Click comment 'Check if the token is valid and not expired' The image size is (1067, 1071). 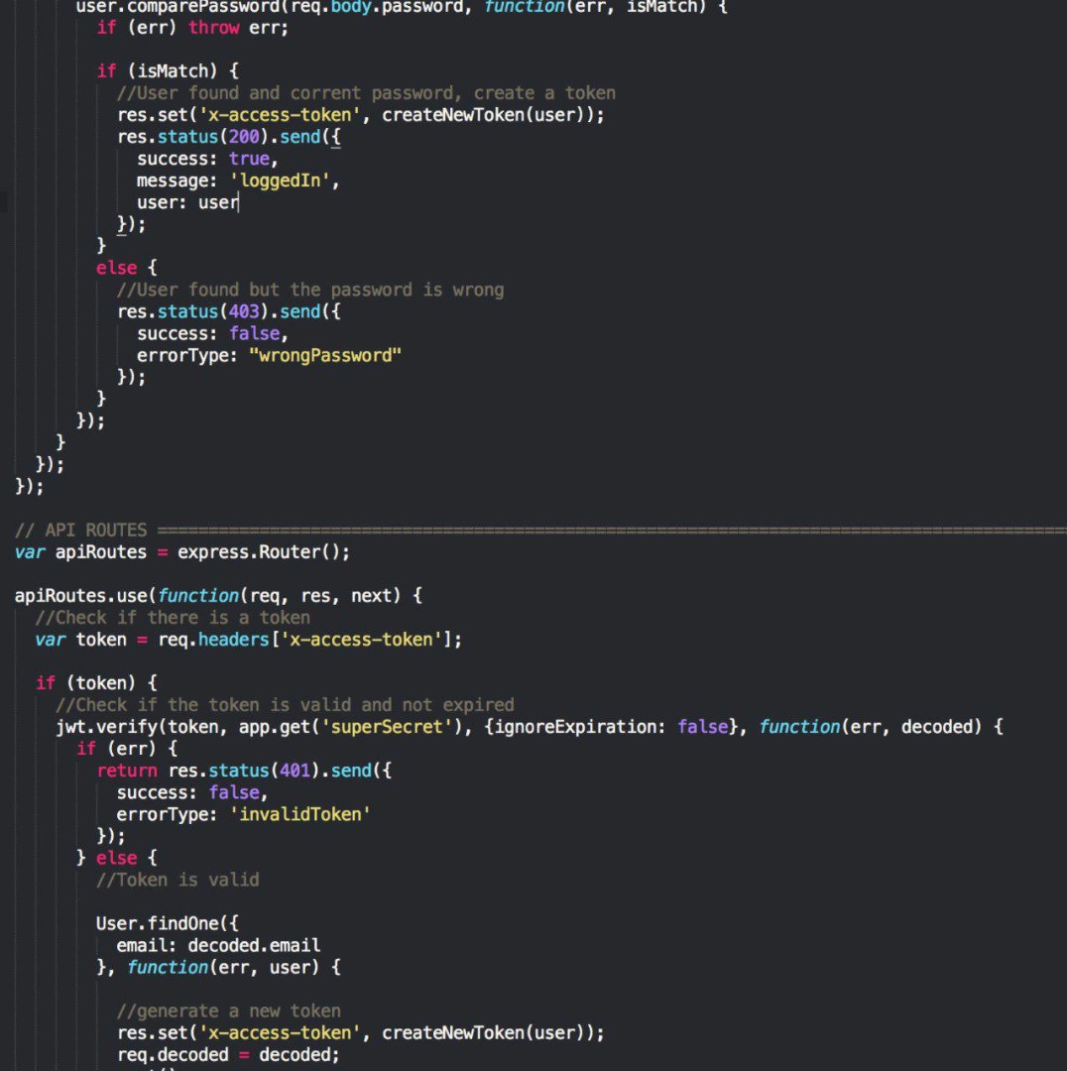285,705
